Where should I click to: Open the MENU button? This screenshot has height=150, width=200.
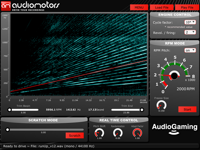pyautogui.click(x=139, y=7)
